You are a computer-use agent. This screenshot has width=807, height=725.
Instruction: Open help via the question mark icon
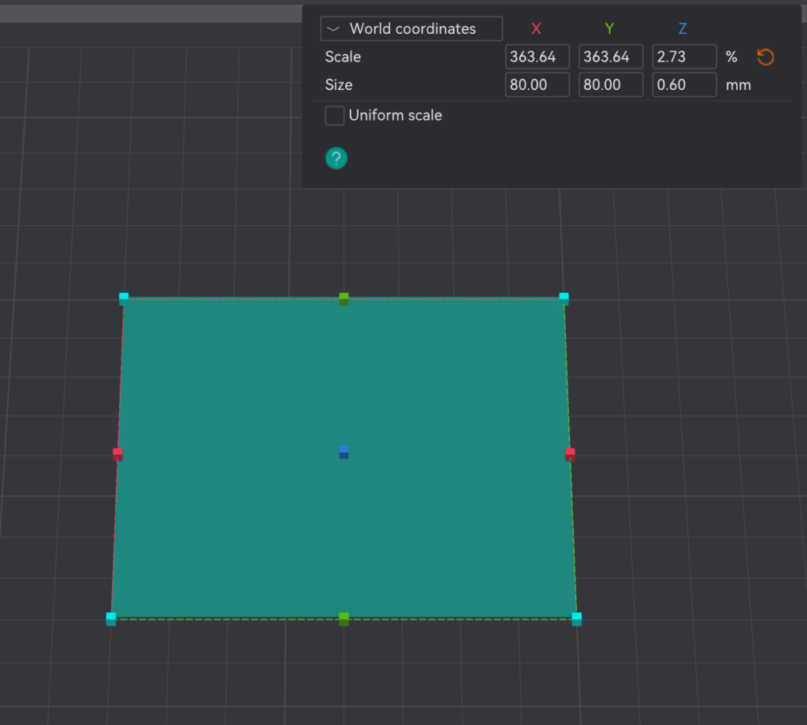(x=337, y=158)
